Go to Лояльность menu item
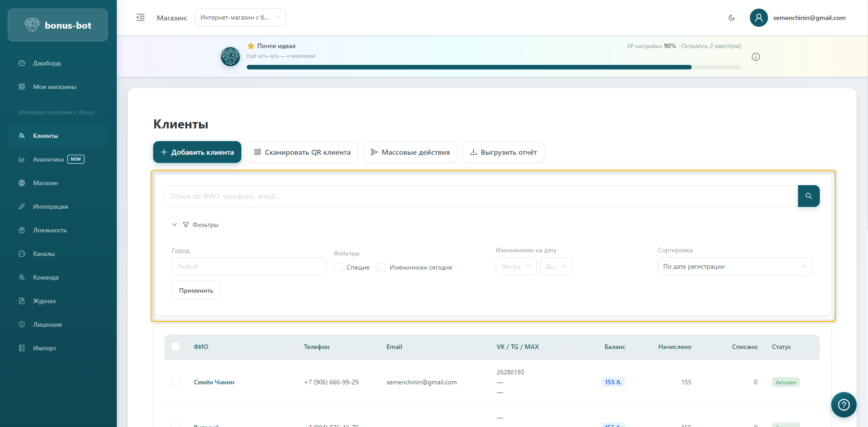This screenshot has width=868, height=427. click(x=50, y=230)
